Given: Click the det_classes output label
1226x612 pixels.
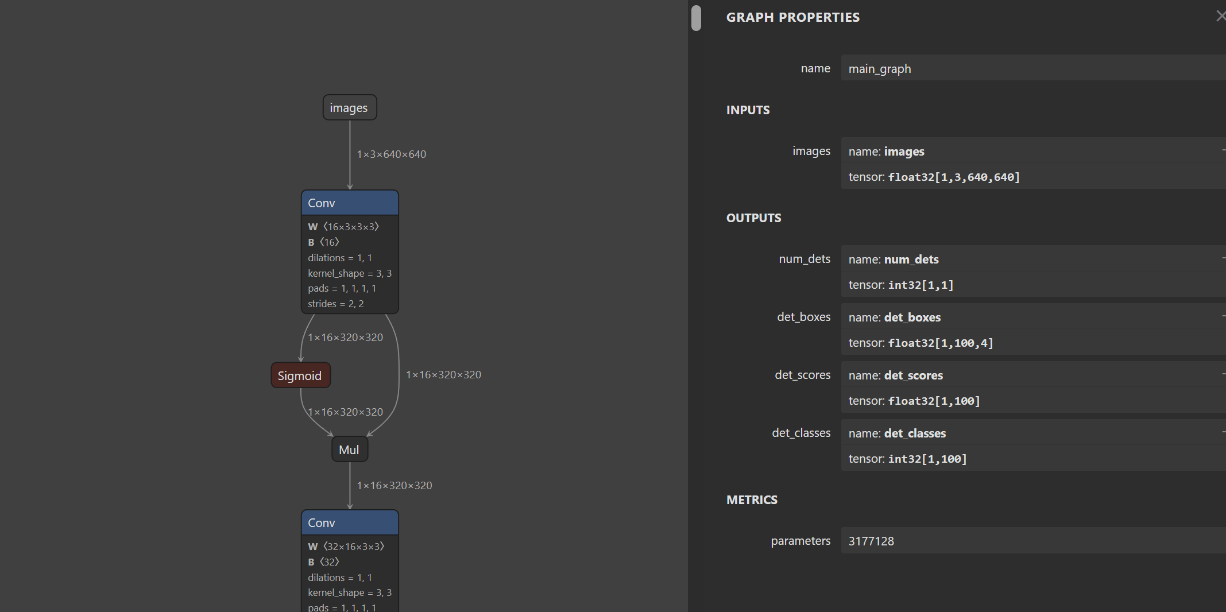Looking at the screenshot, I should coord(801,433).
